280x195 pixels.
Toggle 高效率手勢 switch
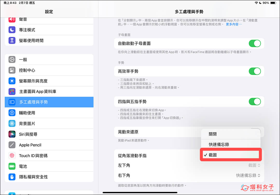pyautogui.click(x=255, y=71)
